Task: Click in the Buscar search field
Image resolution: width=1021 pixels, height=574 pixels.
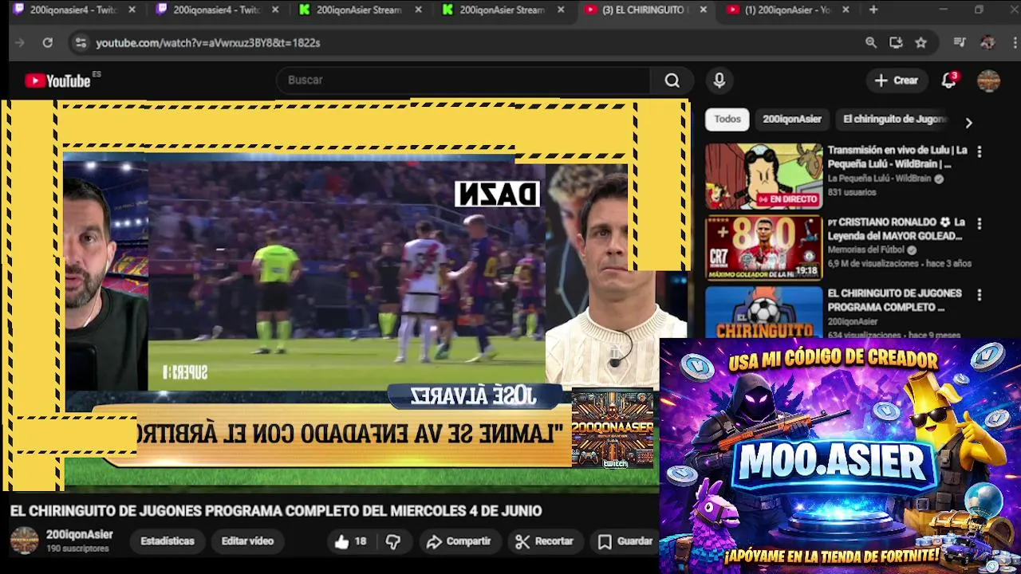Action: (x=463, y=81)
